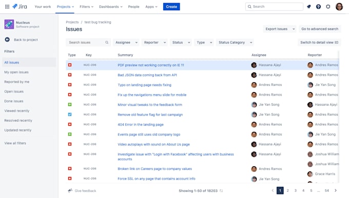Click the magnifier icon in Search issues
The image size is (349, 198).
point(107,42)
